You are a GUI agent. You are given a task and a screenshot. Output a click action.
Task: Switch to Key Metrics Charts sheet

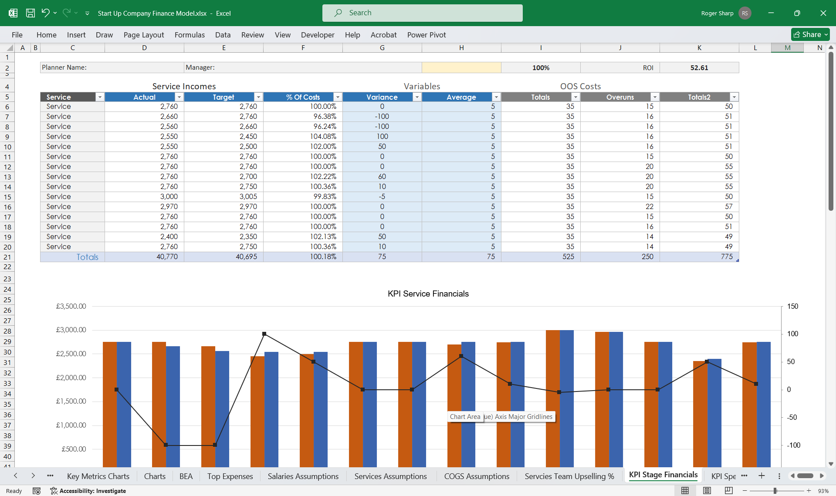tap(98, 476)
